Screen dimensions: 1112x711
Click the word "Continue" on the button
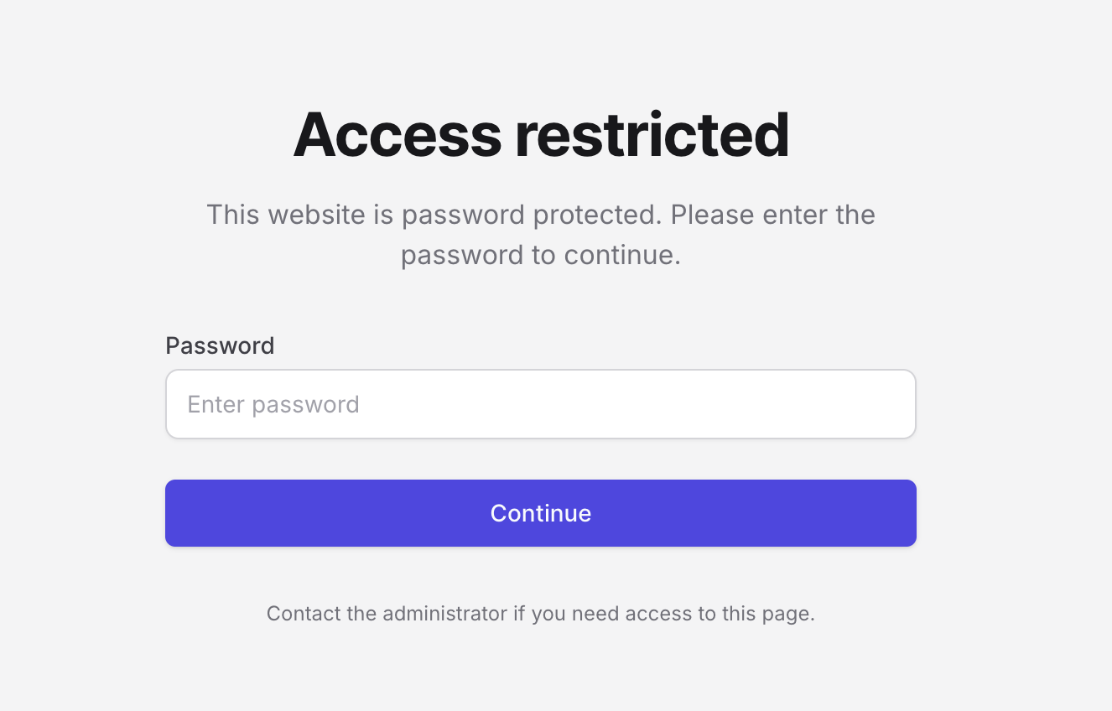[540, 513]
